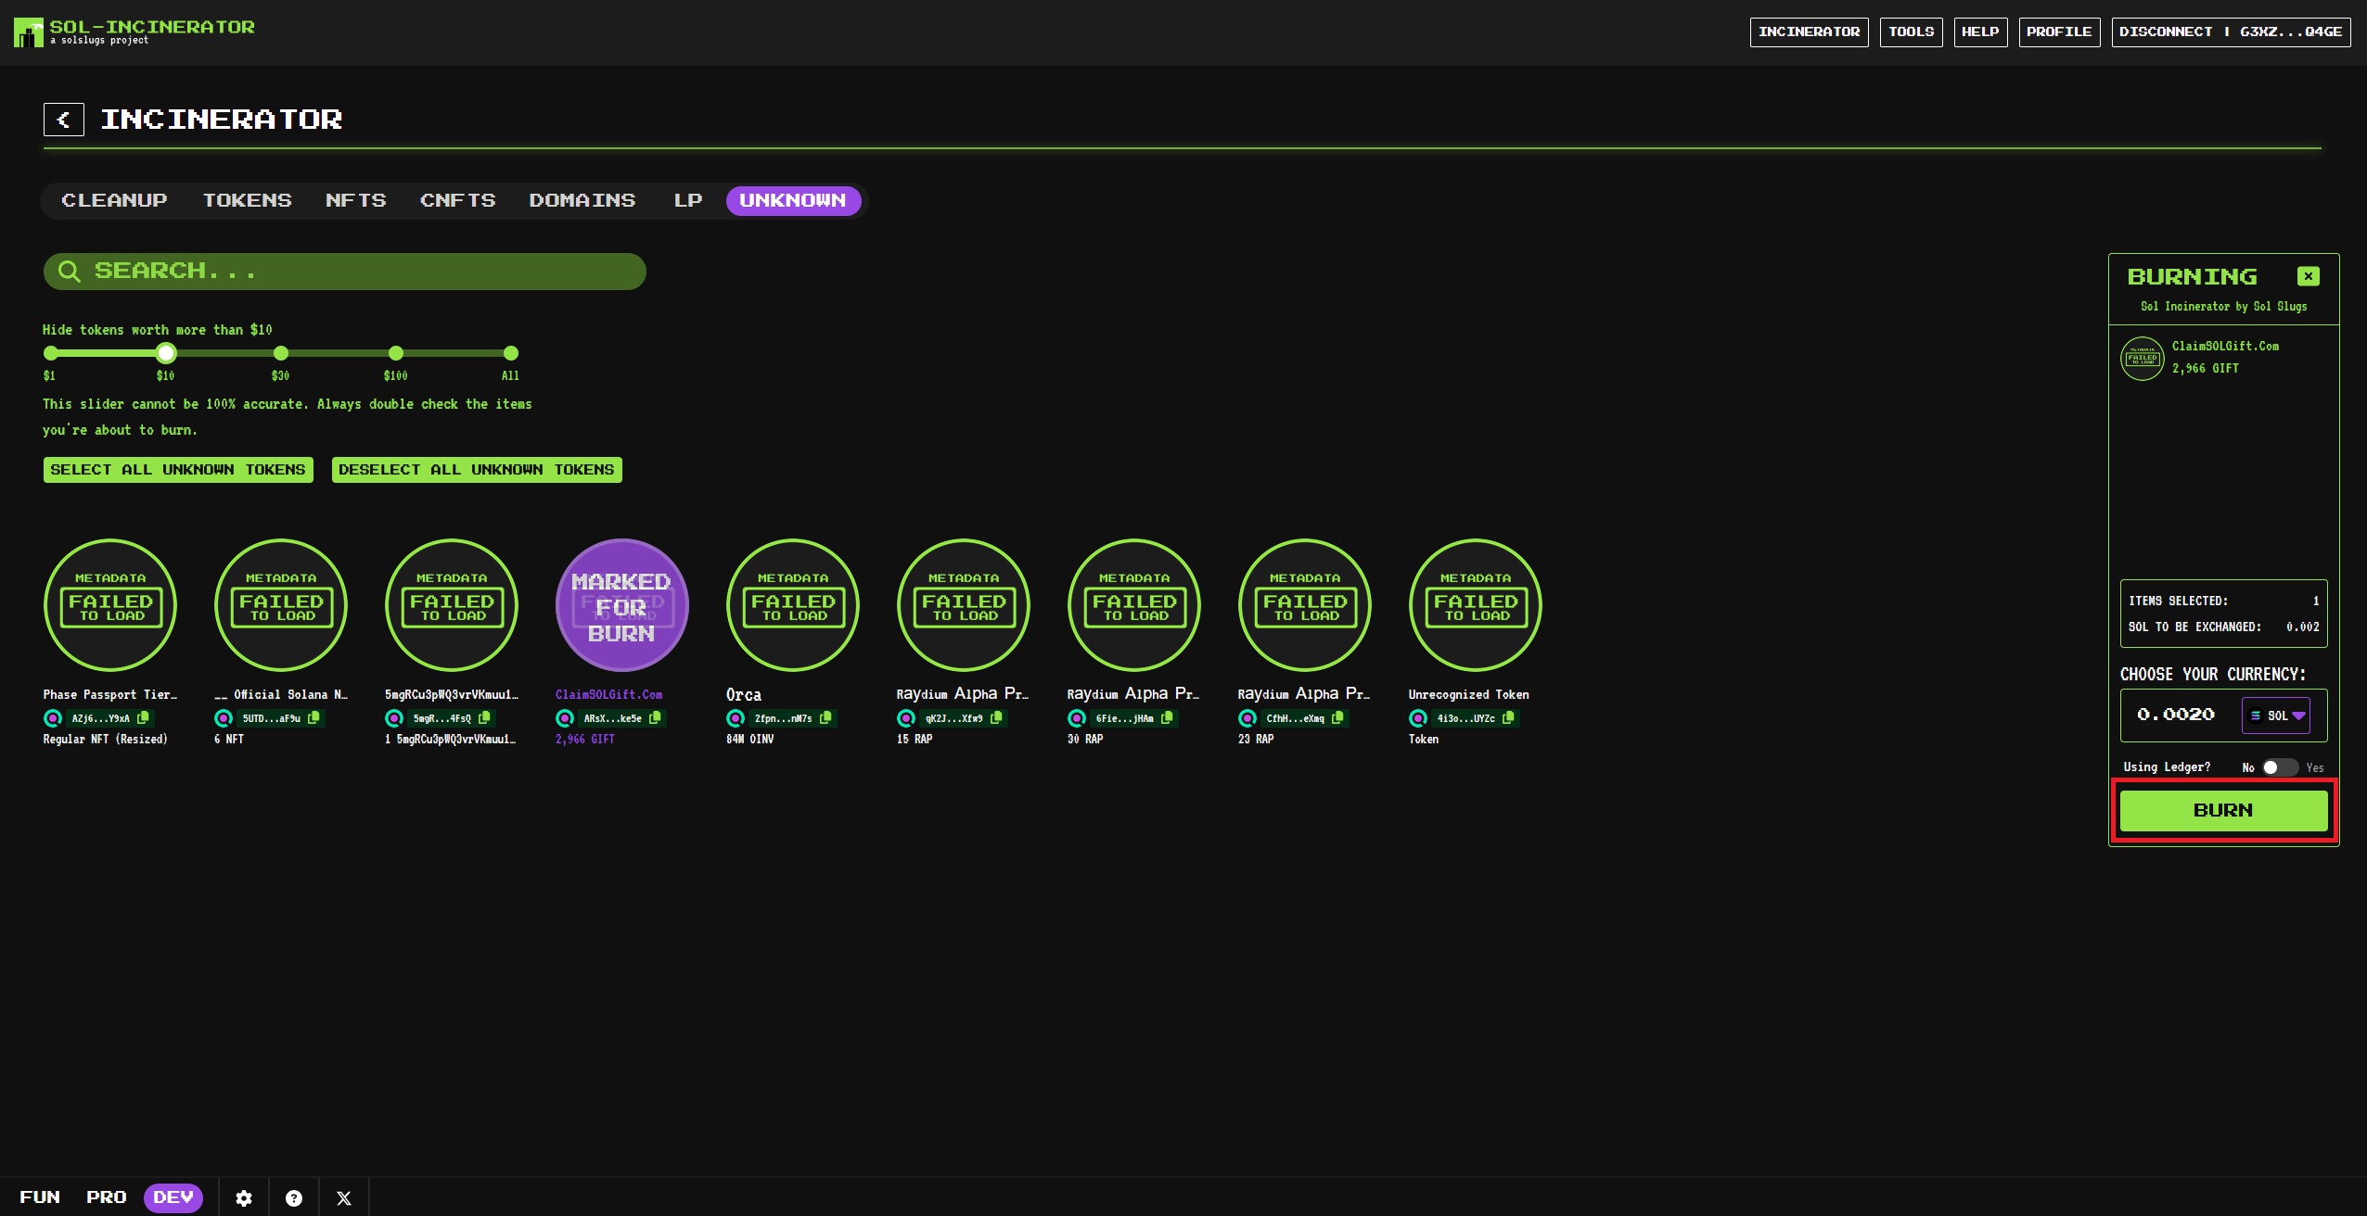Copy ClaimSOLGift.Com token address
Viewport: 2367px width, 1216px height.
coord(655,717)
